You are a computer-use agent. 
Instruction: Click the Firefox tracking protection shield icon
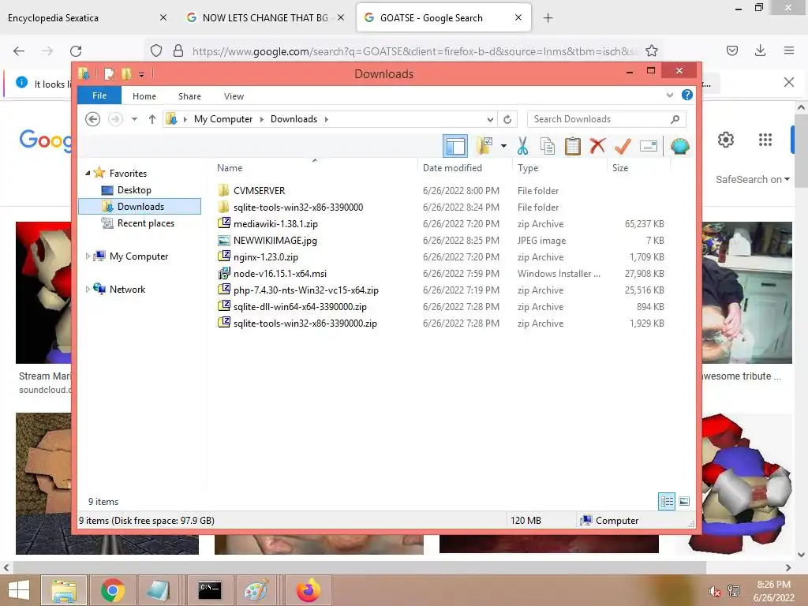[x=156, y=51]
